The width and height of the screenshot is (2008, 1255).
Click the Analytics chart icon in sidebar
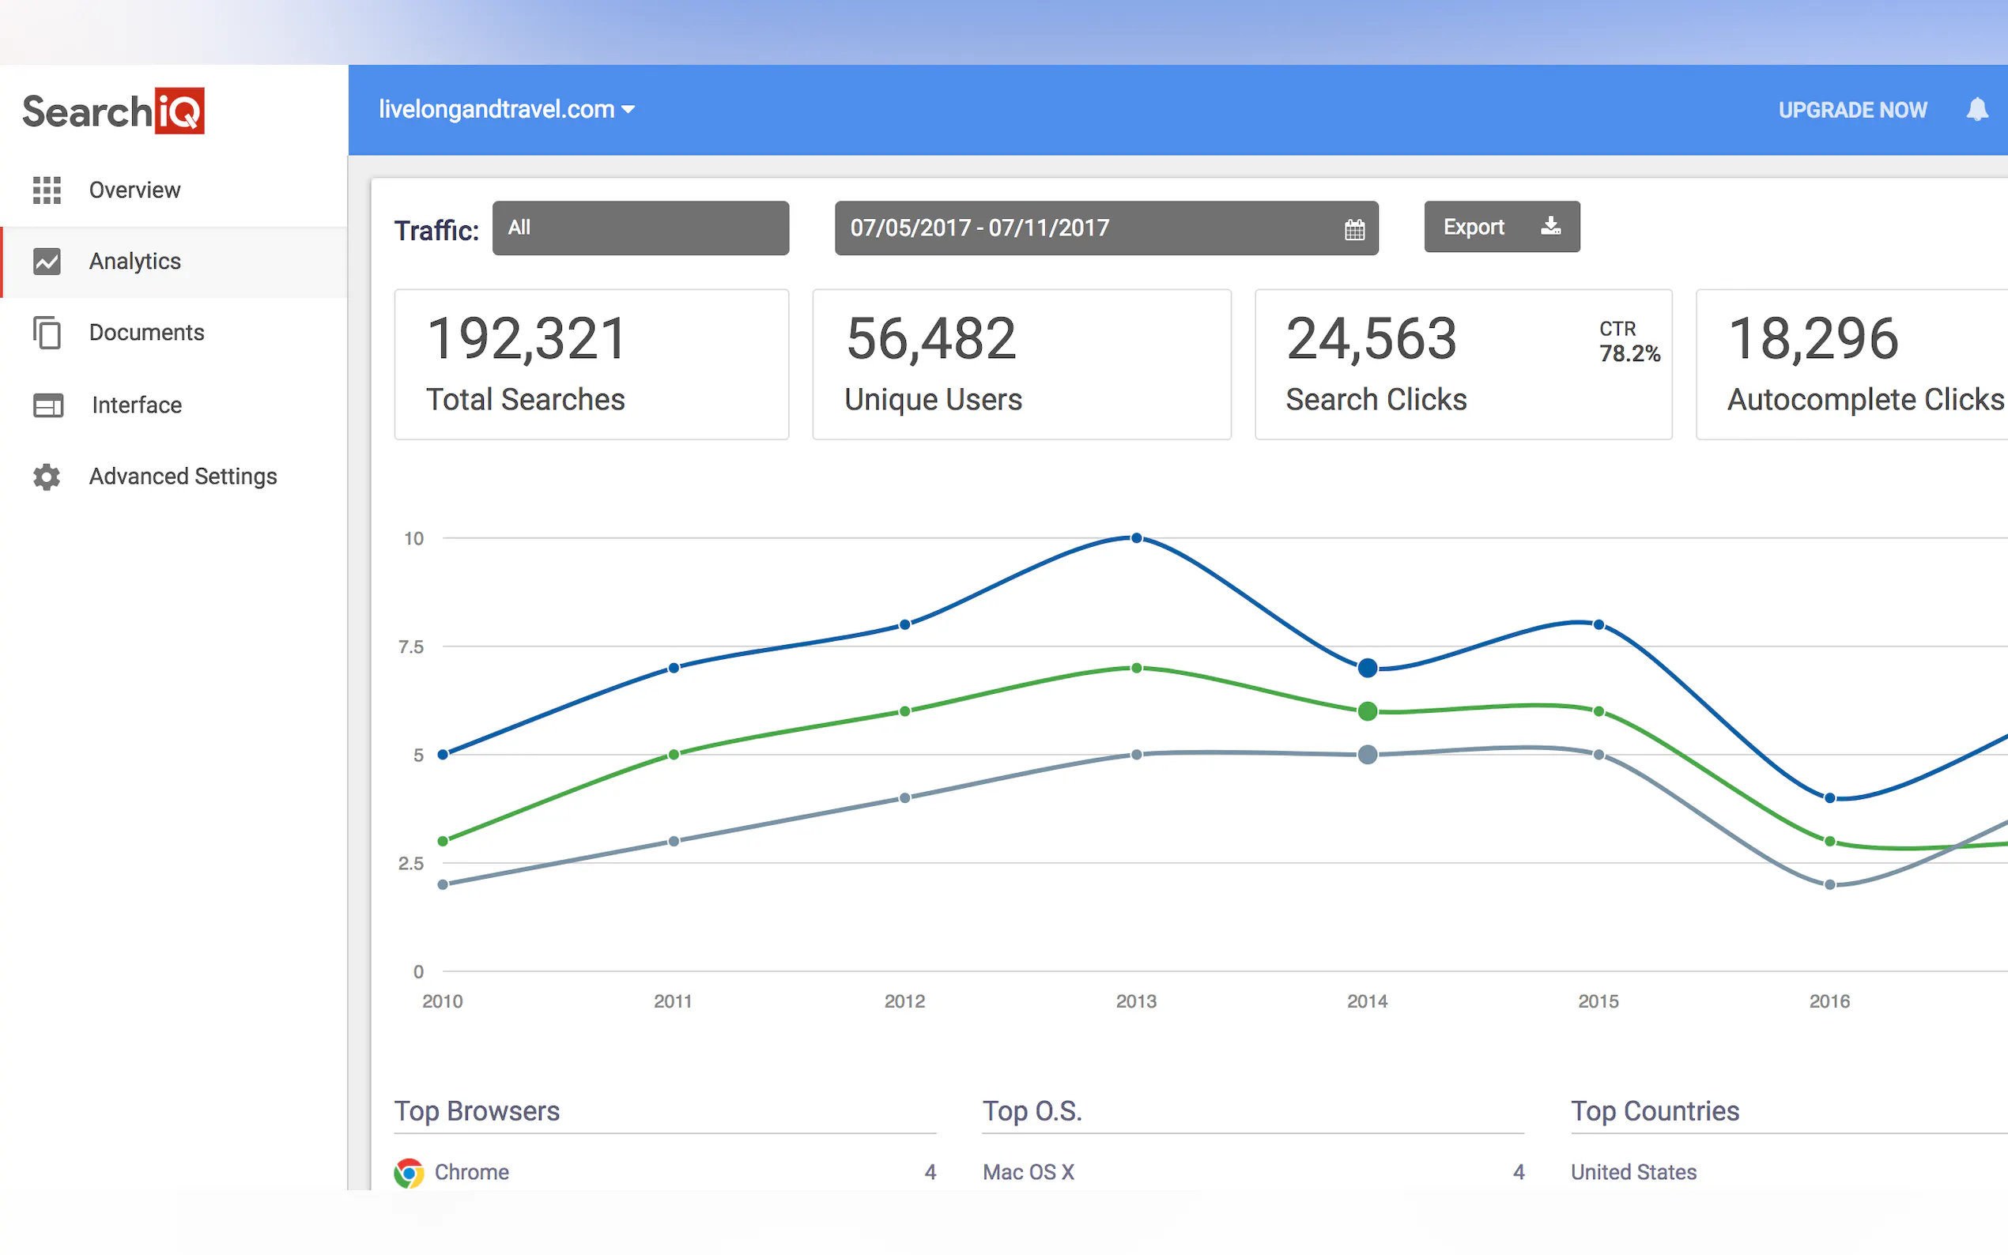[47, 262]
